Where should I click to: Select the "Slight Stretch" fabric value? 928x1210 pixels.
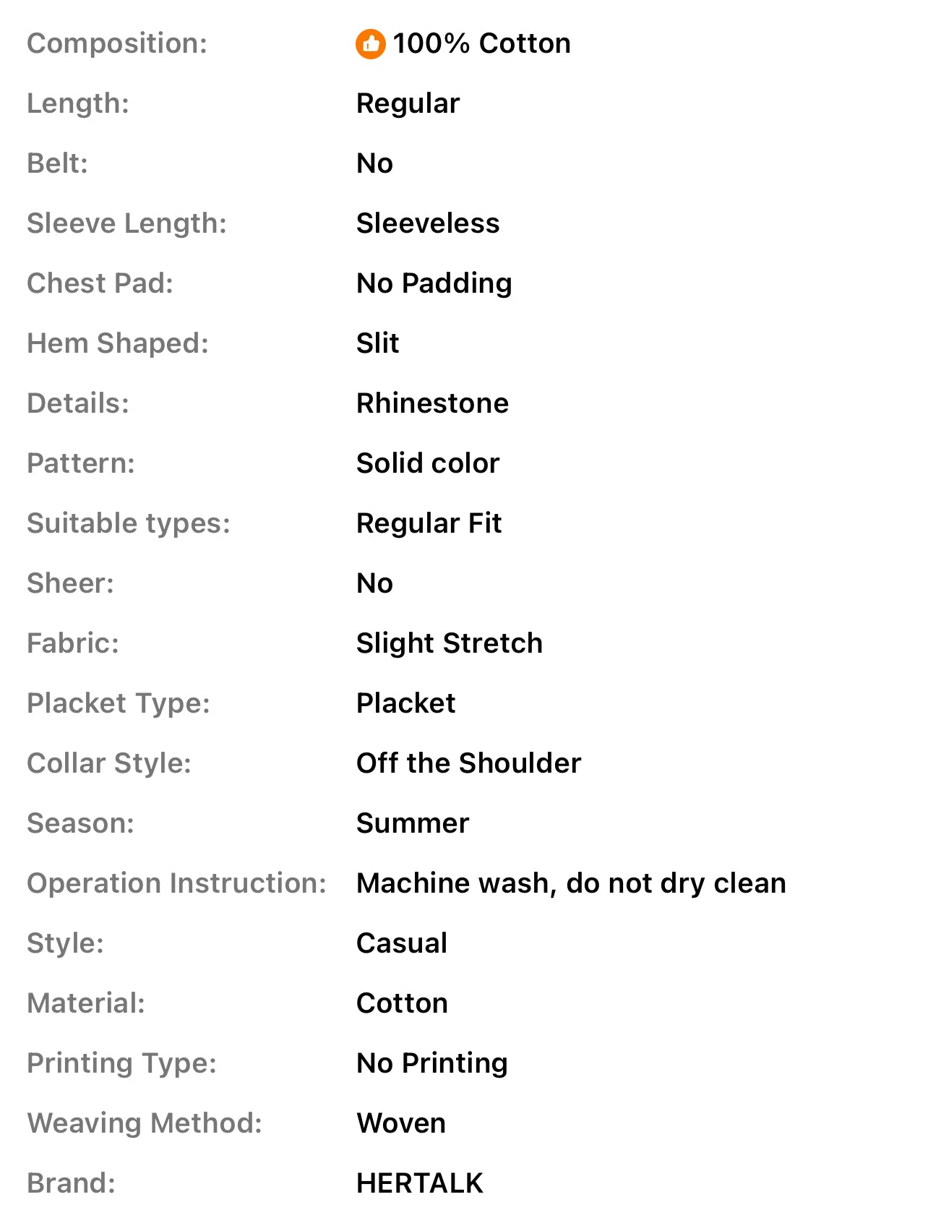coord(450,643)
